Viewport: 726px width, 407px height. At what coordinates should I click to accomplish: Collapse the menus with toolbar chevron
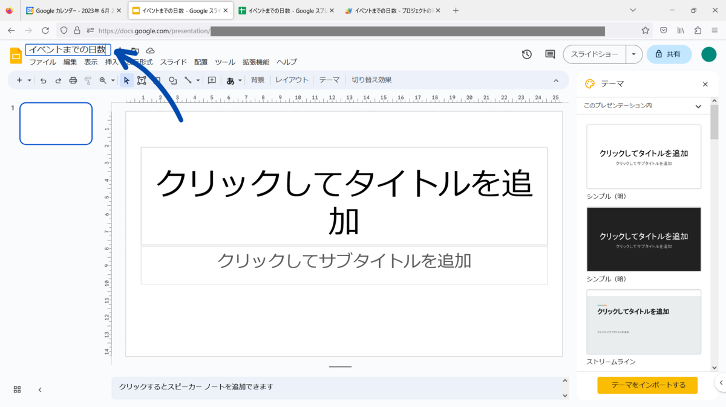point(556,80)
